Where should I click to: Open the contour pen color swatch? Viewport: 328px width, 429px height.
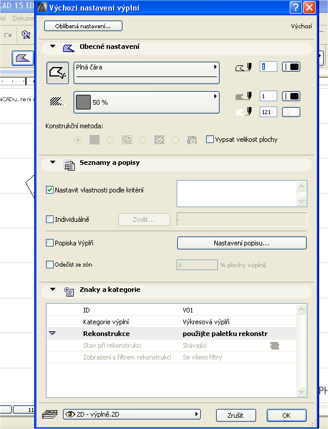[x=291, y=66]
